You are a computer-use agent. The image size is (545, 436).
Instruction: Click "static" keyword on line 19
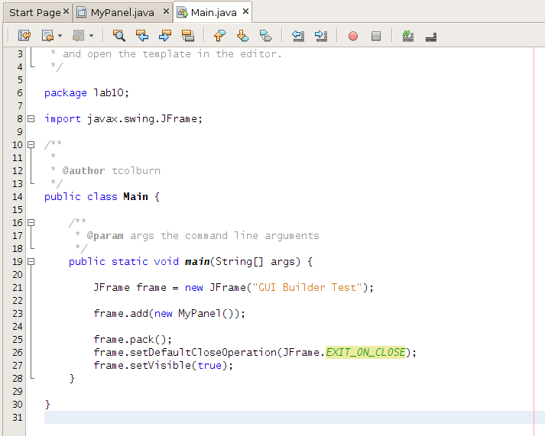tap(130, 261)
